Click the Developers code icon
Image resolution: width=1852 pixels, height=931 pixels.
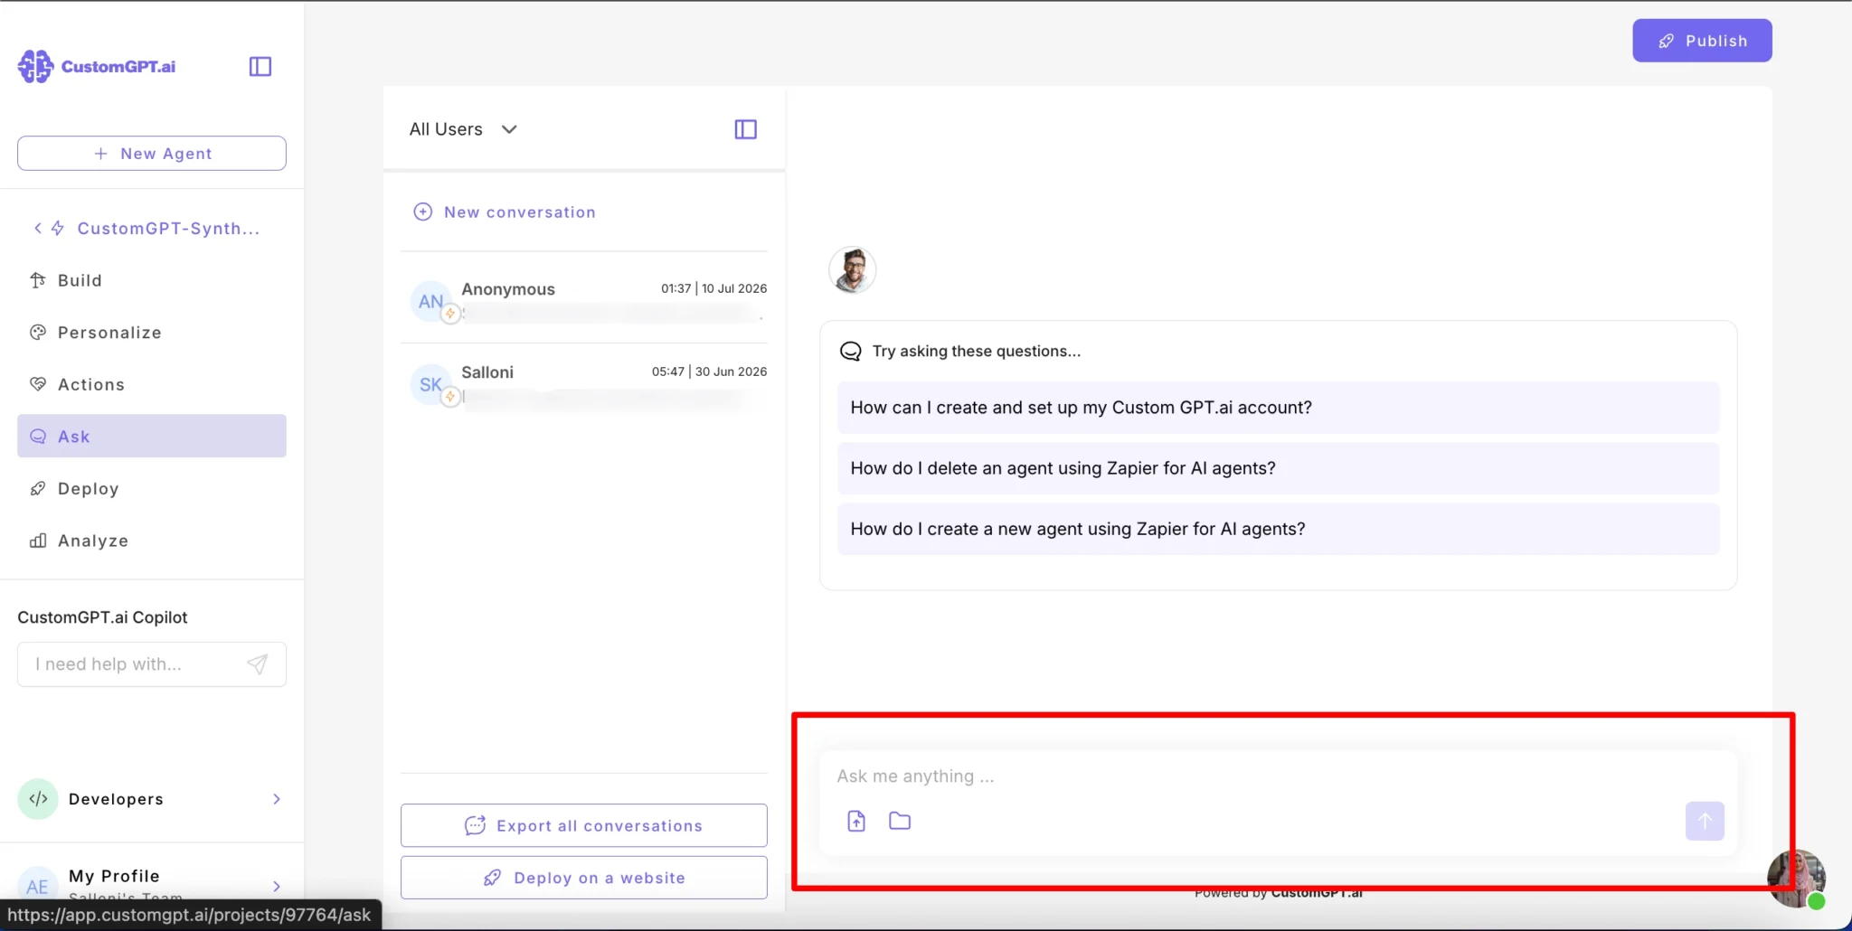pos(38,799)
